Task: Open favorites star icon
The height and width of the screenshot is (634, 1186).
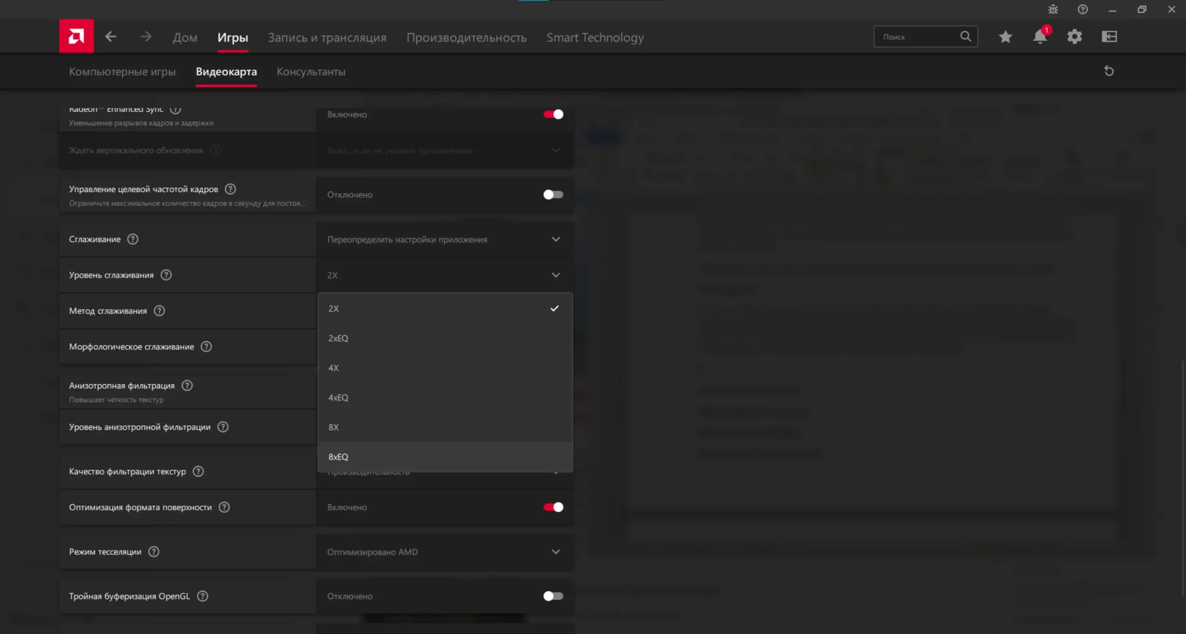Action: [x=1005, y=37]
